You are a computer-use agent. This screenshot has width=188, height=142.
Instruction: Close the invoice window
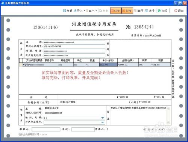pyautogui.click(x=185, y=3)
